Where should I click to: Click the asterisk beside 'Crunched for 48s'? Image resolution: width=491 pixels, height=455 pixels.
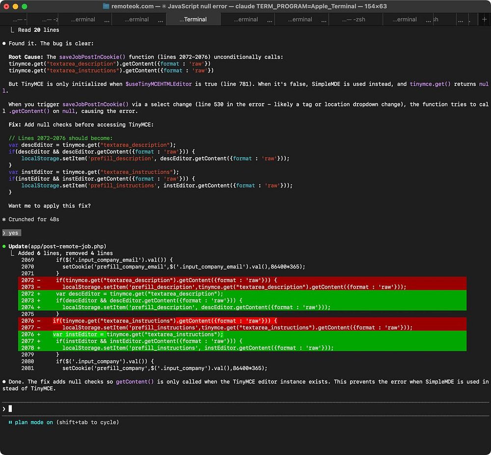point(4,219)
